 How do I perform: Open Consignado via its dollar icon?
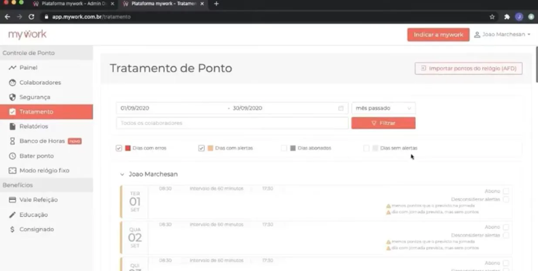(12, 229)
